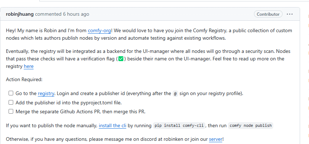Tick the 'Merge the separate Github Actions PR' checkbox
This screenshot has width=309, height=144.
pos(11,111)
